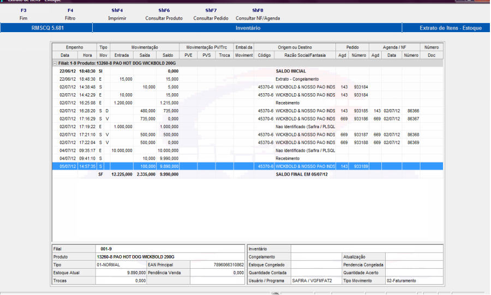
Task: Collapse the Filial 1-9 Produto group expander
Action: coord(55,63)
